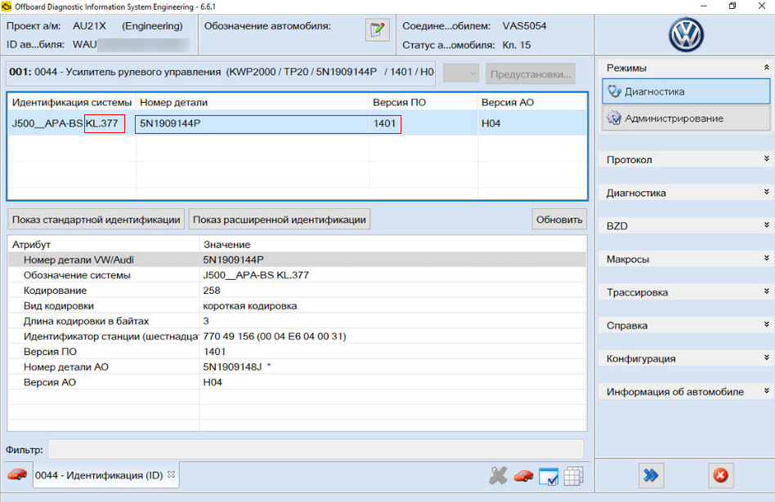This screenshot has width=775, height=502.
Task: Click the 1401 cell in the upper table
Action: click(x=423, y=123)
